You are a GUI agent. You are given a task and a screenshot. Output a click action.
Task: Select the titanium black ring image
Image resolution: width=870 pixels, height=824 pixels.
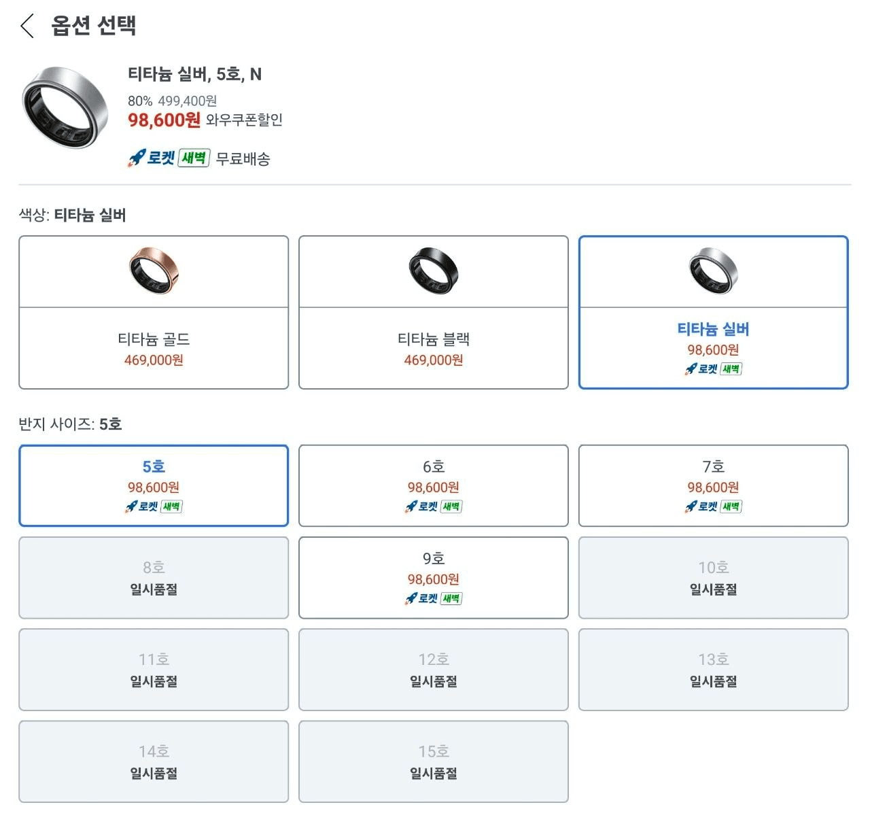[434, 271]
